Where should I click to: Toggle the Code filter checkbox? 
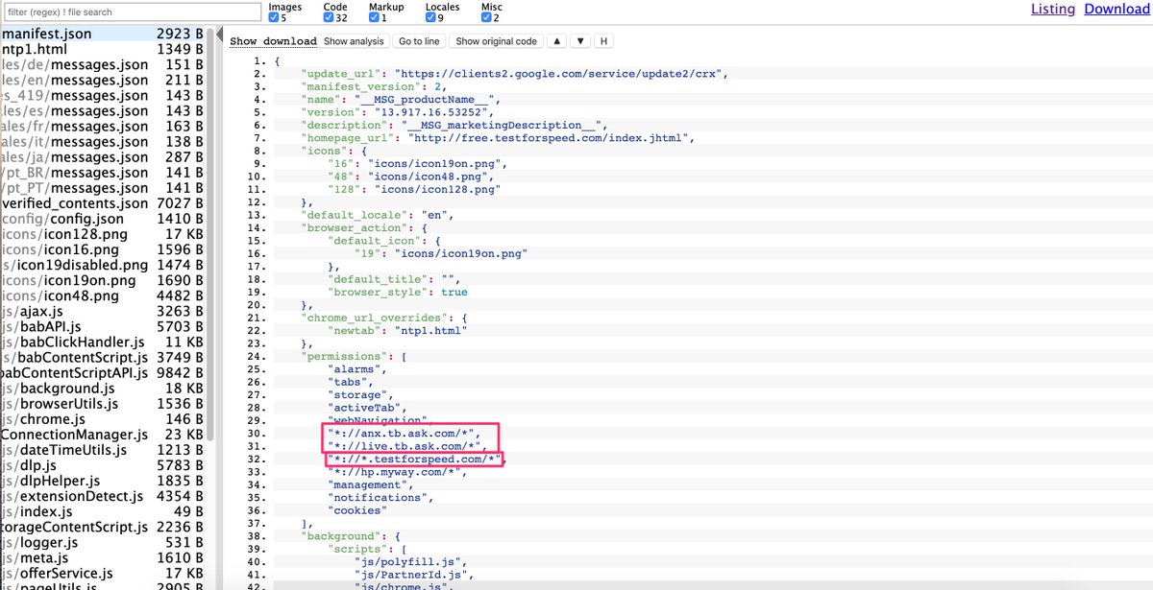coord(329,18)
